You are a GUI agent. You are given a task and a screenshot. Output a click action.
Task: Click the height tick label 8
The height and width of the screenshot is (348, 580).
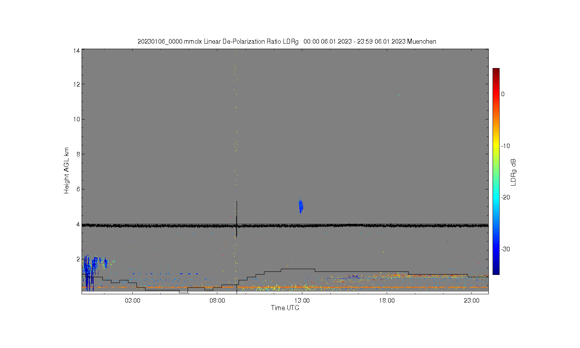[x=78, y=154]
